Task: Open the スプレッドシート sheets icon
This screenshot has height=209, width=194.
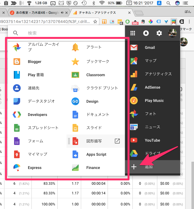Action: tap(17, 128)
